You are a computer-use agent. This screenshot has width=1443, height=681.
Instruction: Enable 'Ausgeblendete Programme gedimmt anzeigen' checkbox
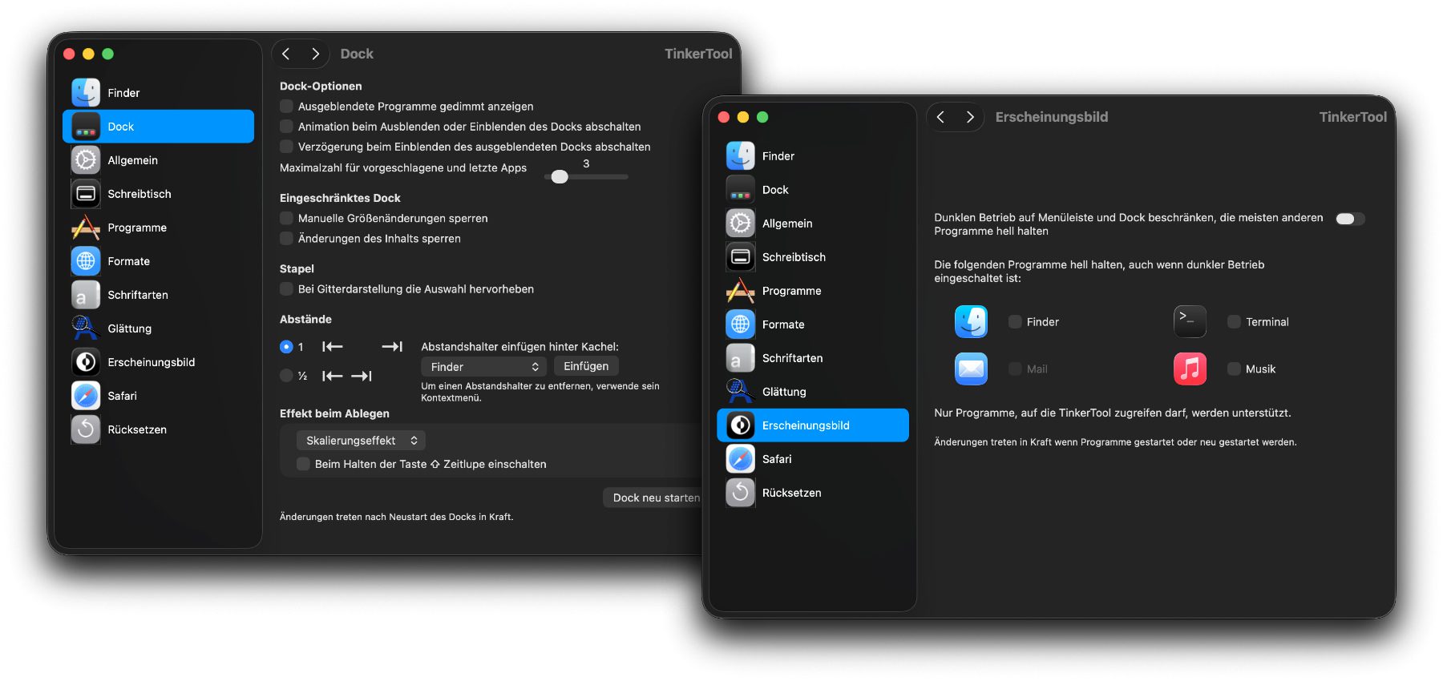tap(286, 107)
